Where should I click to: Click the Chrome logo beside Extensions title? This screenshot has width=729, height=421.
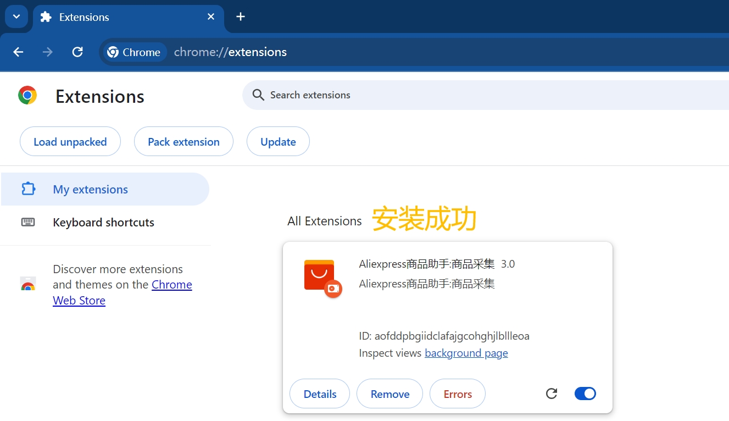tap(27, 95)
